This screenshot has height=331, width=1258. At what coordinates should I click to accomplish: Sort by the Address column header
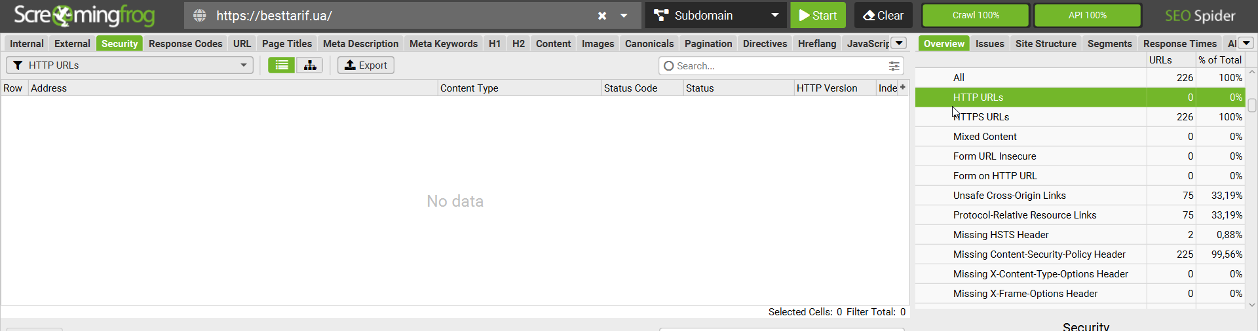[x=233, y=88]
